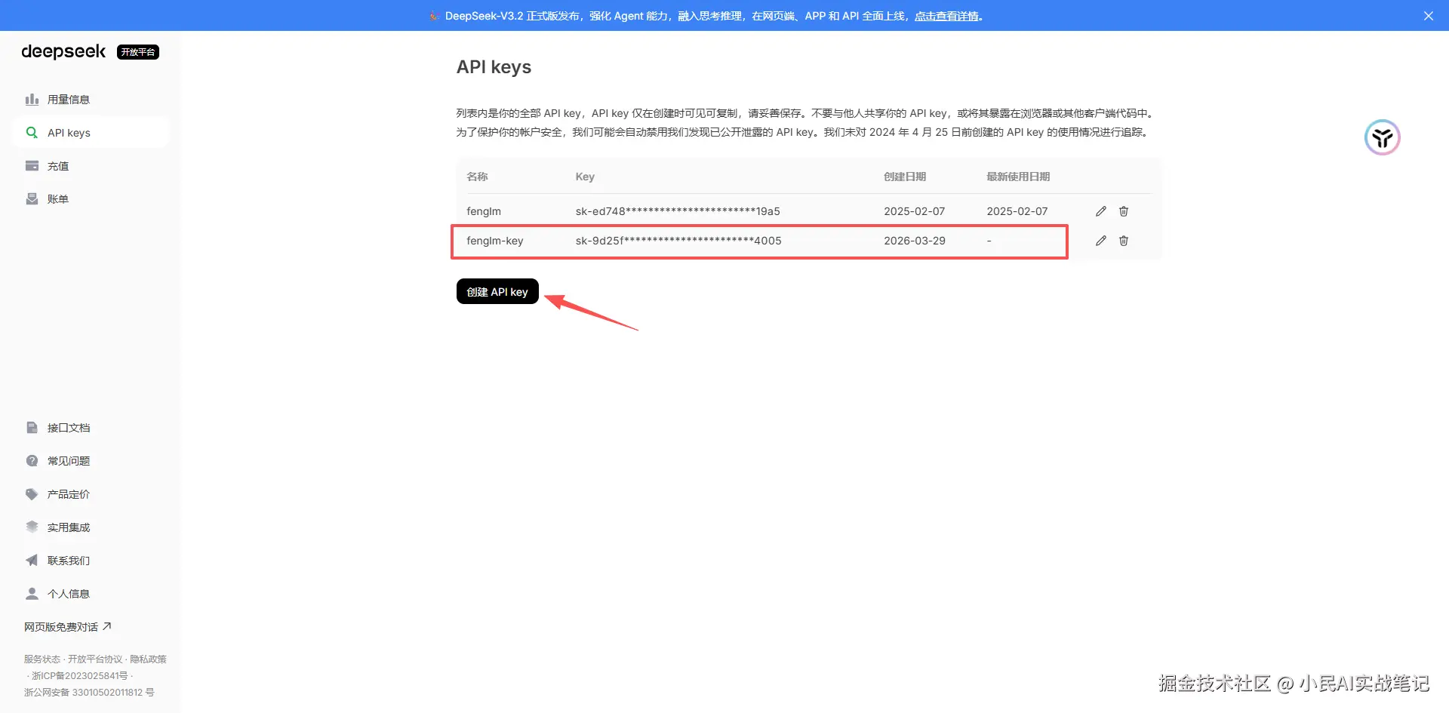
Task: Click the 创建日期 column header
Action: pyautogui.click(x=905, y=177)
